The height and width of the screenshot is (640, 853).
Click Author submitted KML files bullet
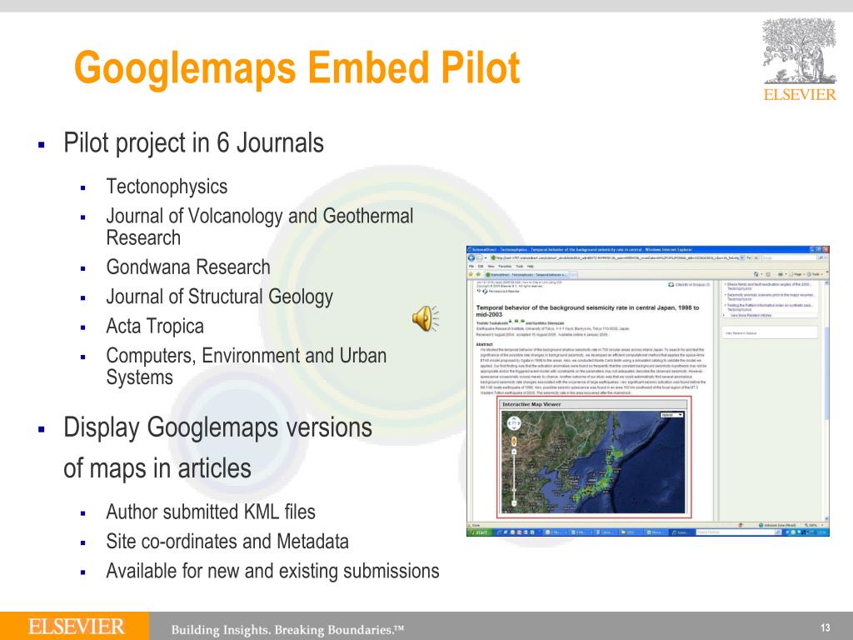[x=211, y=512]
